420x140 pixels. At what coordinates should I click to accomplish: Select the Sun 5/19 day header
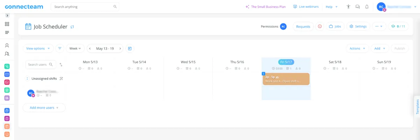click(x=384, y=62)
